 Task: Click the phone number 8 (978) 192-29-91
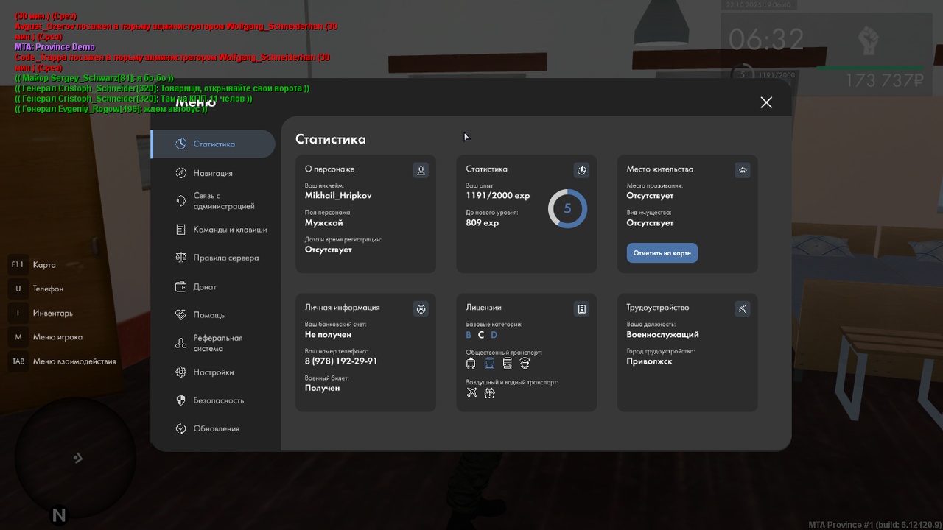point(341,361)
